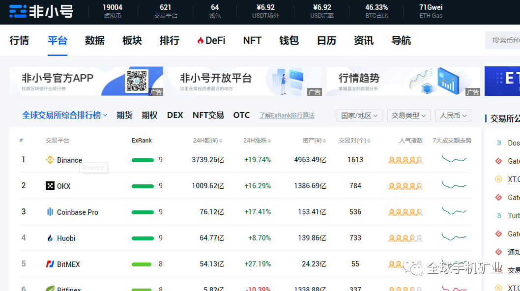Click the Huobi exchange icon
Screen dimensions: 520x291
coord(50,238)
